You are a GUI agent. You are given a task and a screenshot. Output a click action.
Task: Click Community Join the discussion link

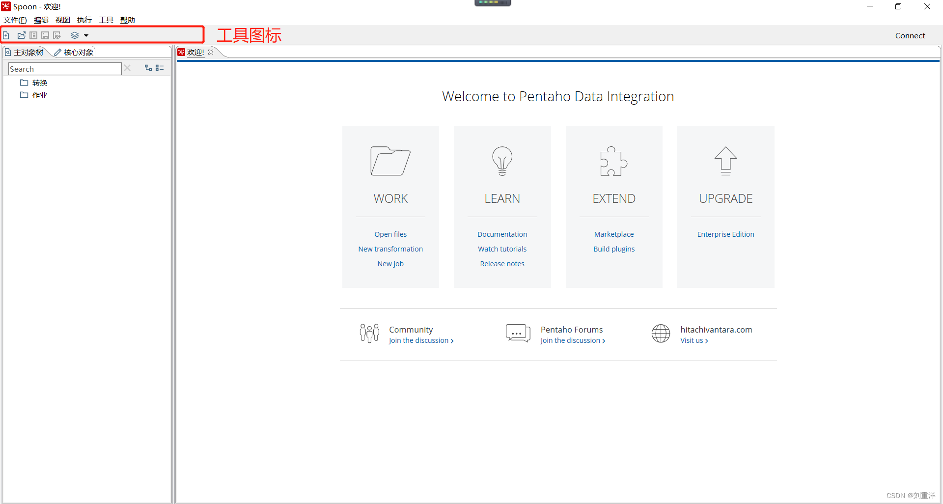(421, 340)
